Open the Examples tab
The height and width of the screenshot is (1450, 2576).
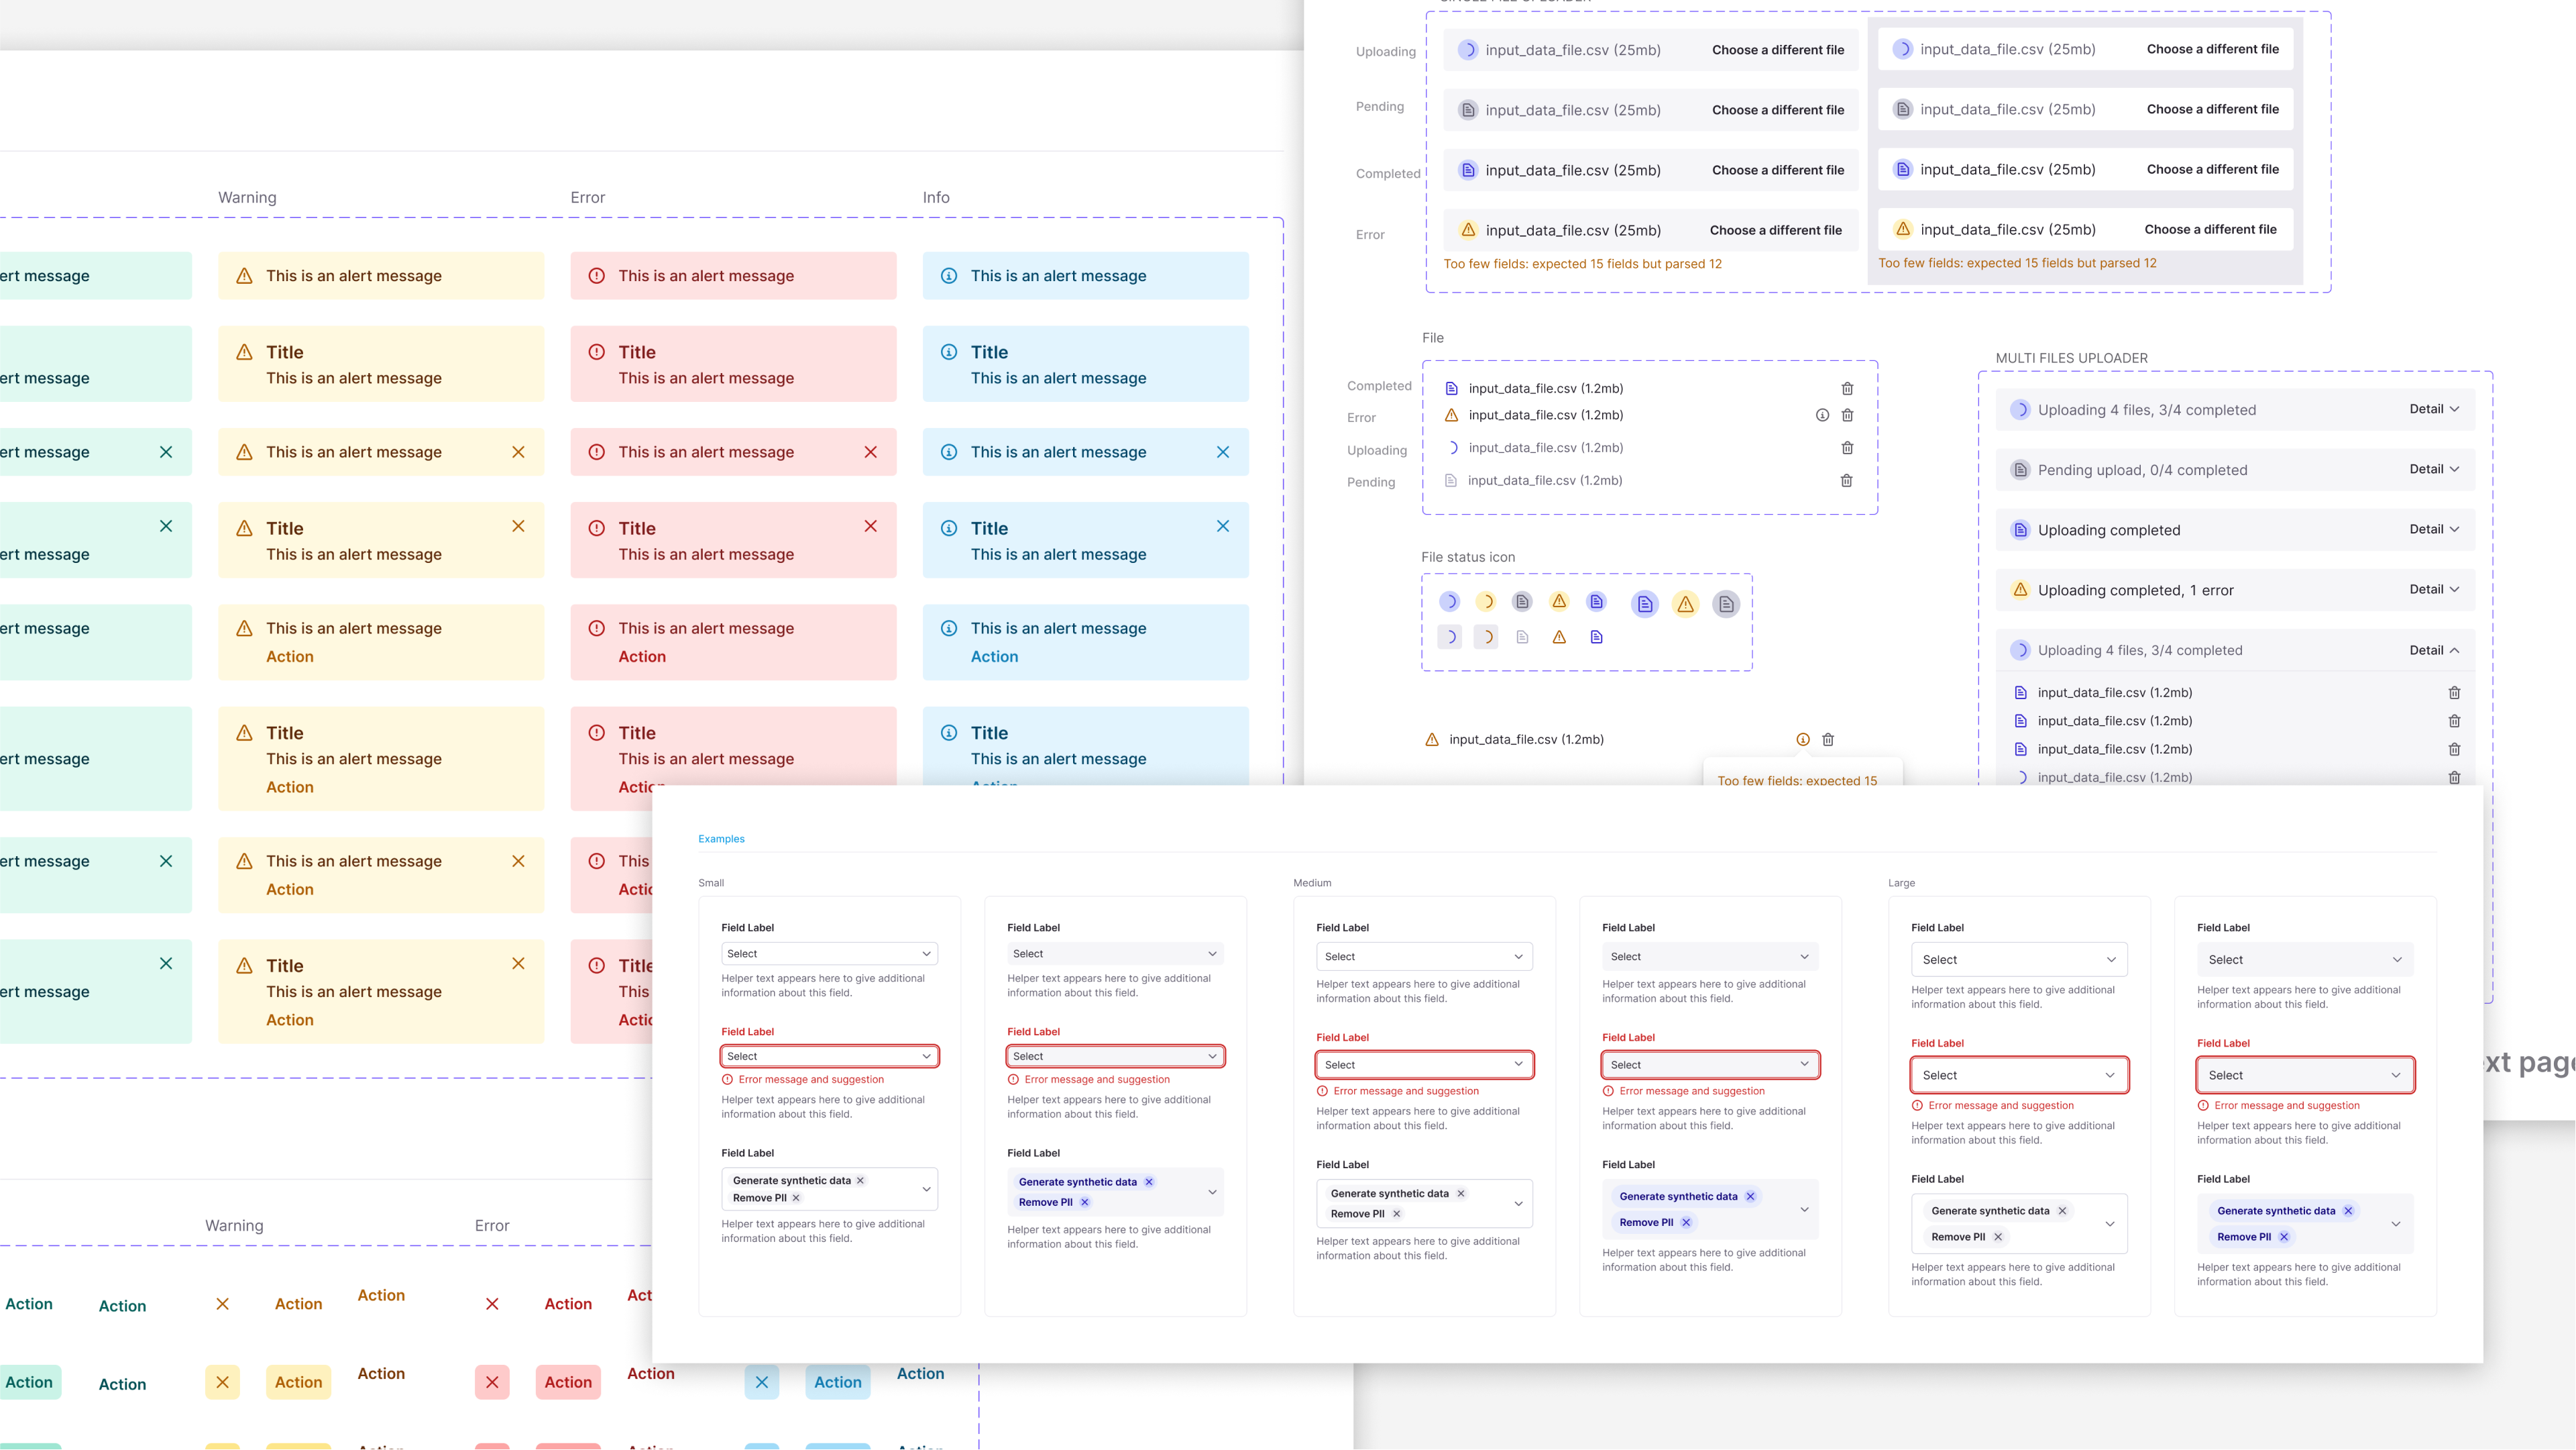pyautogui.click(x=721, y=839)
